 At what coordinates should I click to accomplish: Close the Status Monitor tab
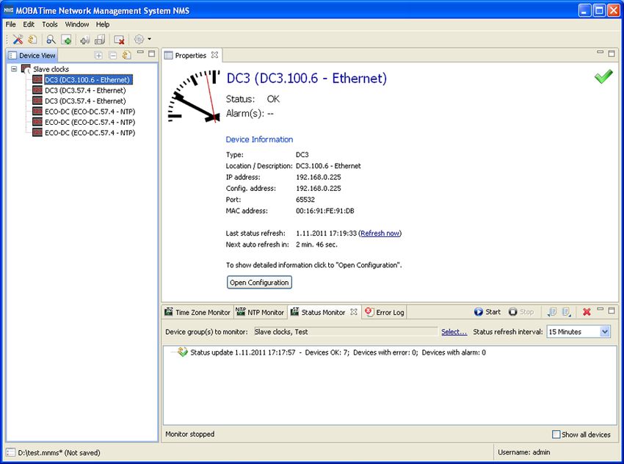(354, 312)
